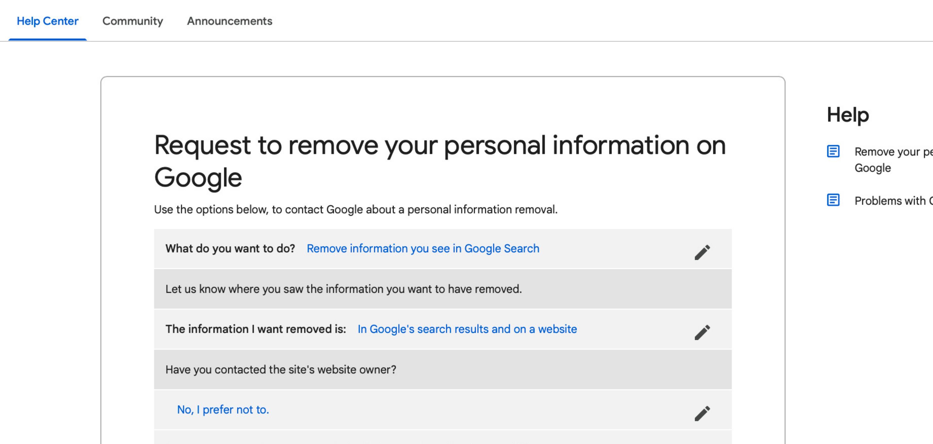Click the 'Use the options below' description text
This screenshot has height=444, width=933.
(x=355, y=209)
